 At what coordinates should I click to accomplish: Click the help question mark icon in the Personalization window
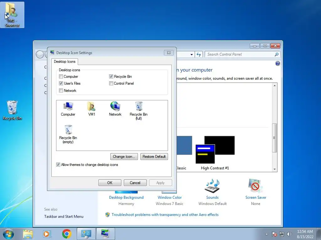click(277, 64)
